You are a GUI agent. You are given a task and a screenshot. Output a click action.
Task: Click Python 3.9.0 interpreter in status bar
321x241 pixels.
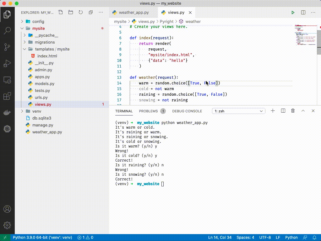[42, 238]
